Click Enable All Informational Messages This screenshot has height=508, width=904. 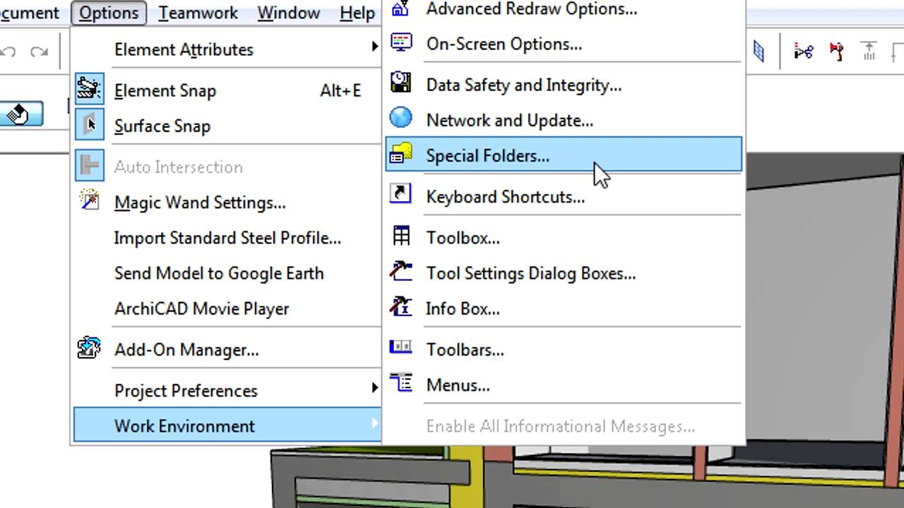point(560,425)
